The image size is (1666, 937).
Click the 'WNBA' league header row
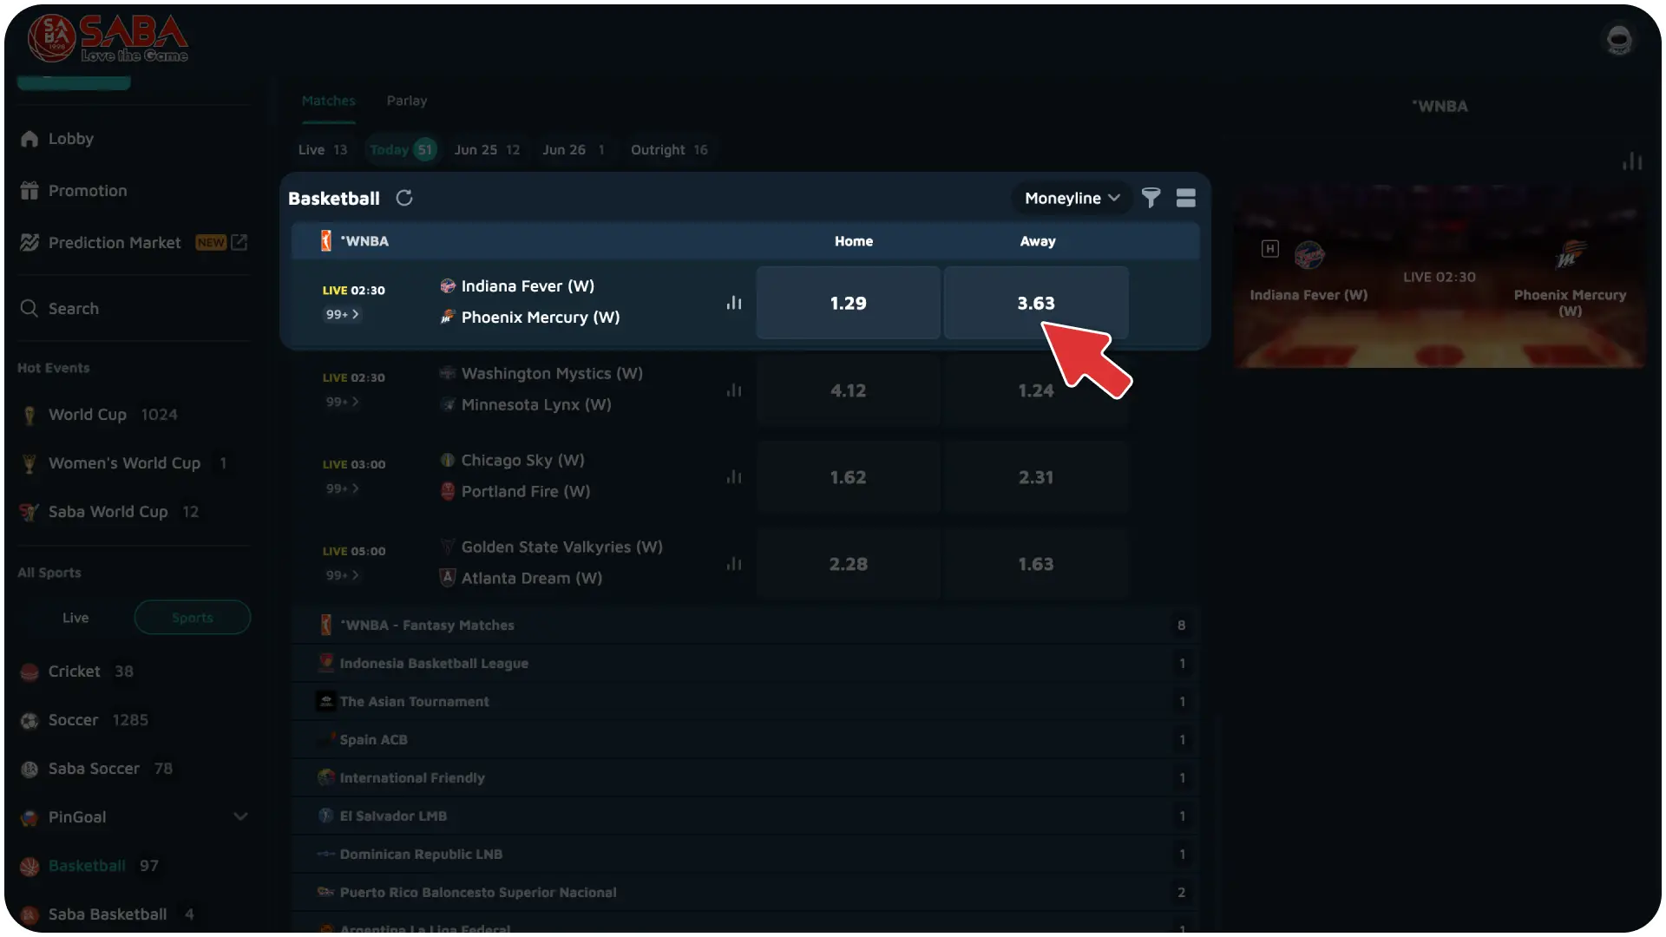[746, 241]
